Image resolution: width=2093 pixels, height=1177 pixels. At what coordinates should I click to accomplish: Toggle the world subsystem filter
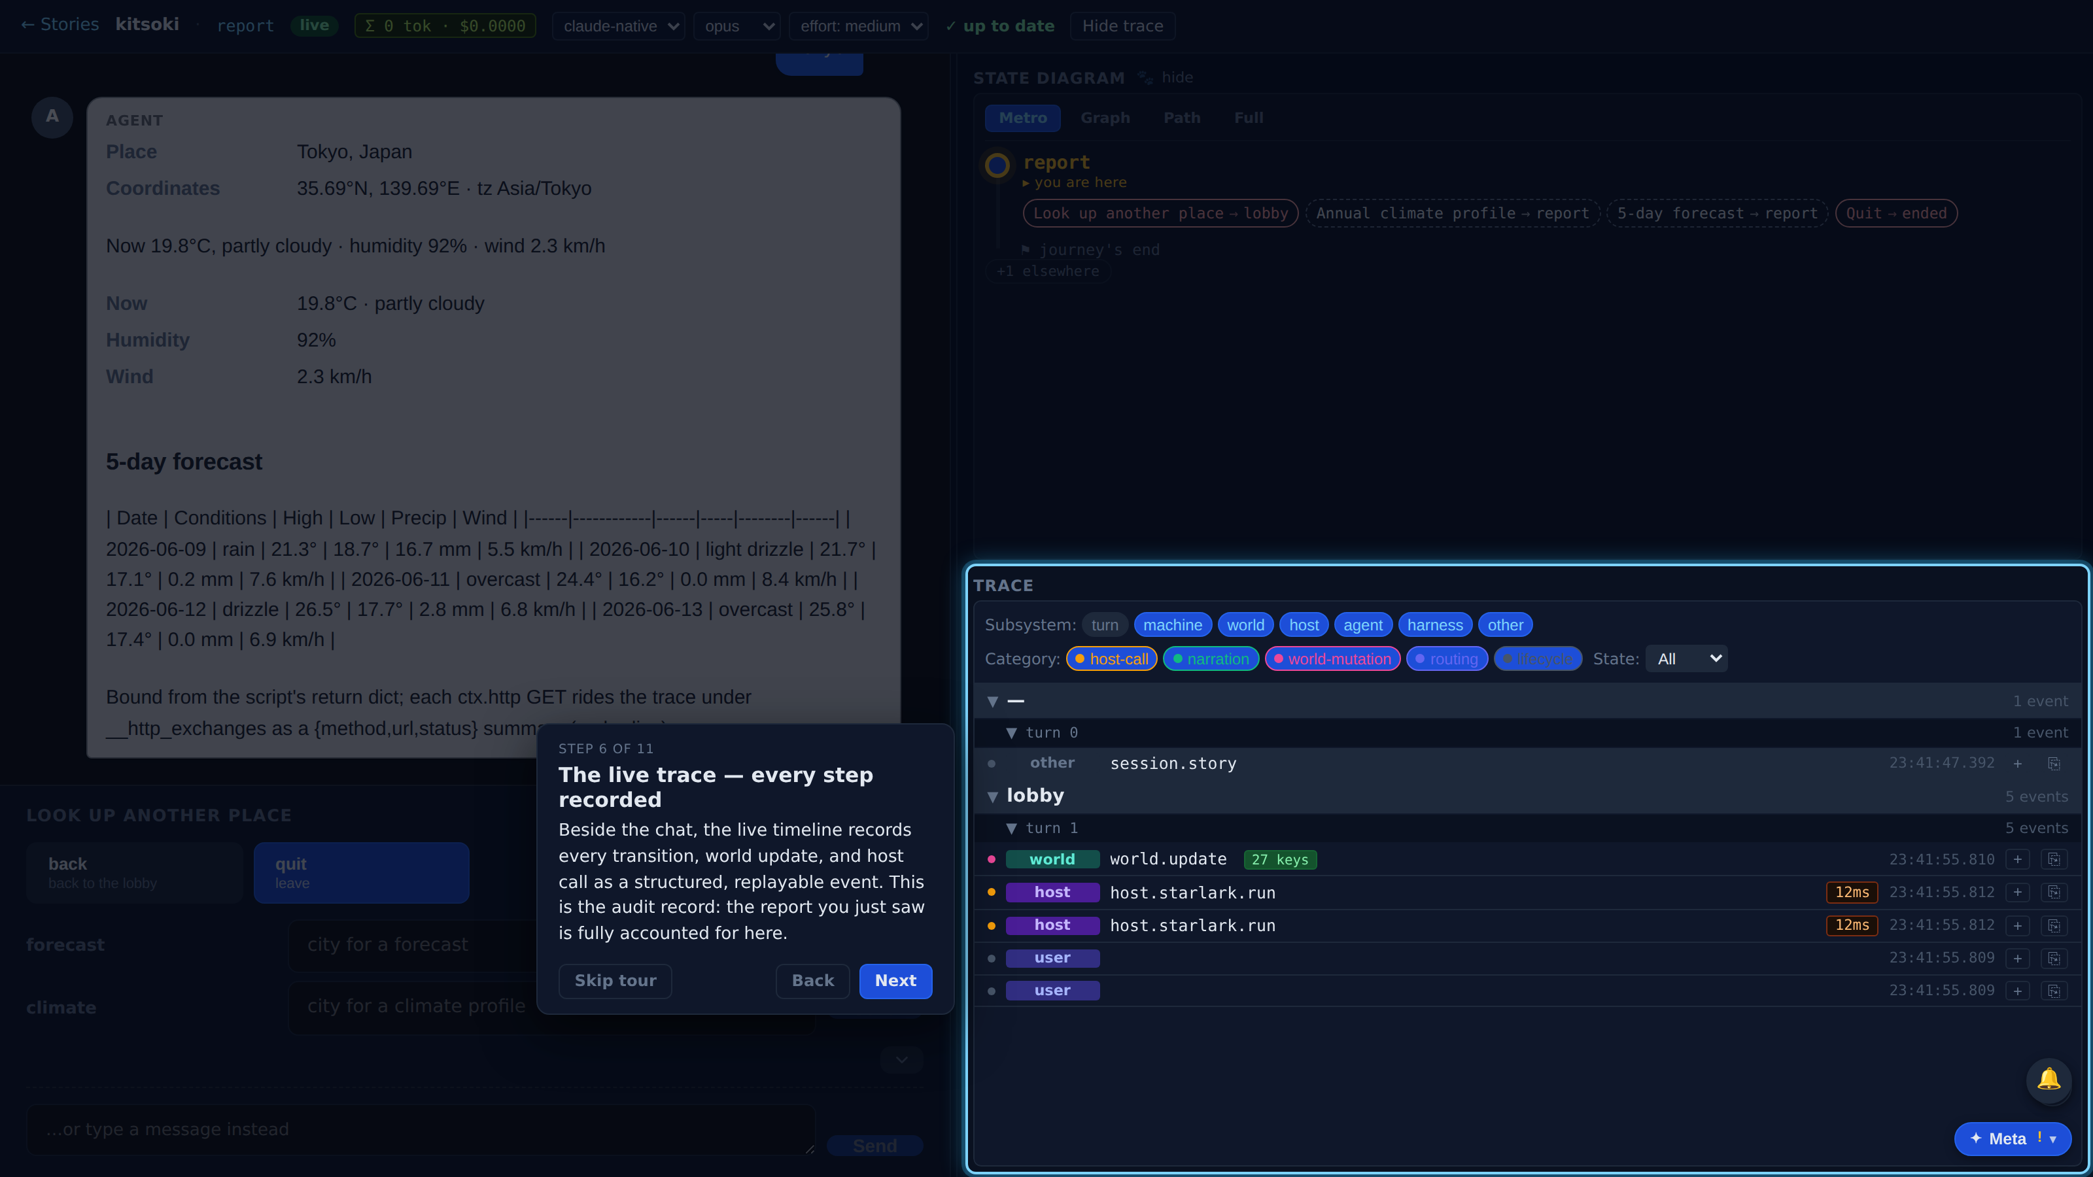pos(1245,624)
